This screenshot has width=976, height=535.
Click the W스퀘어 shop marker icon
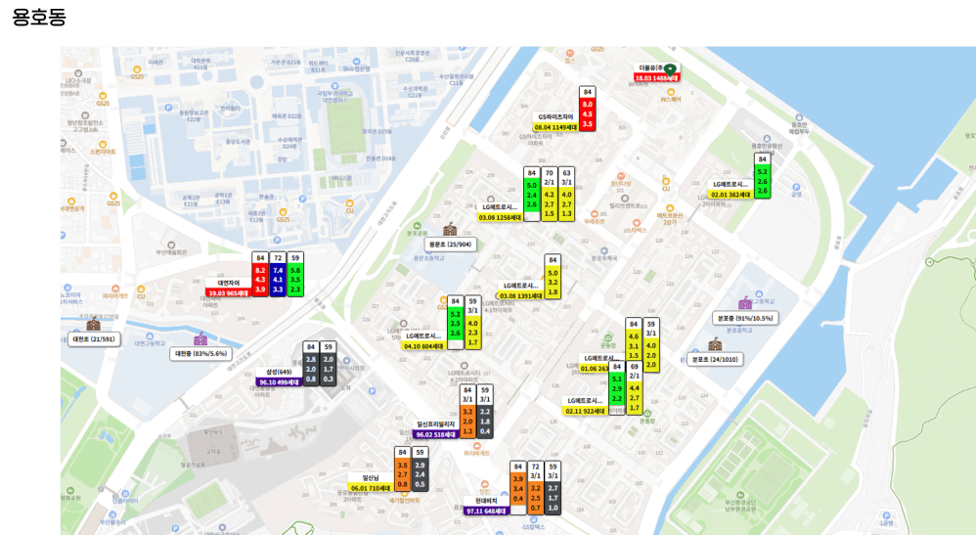[670, 92]
